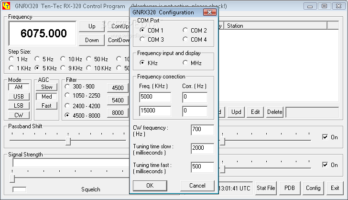Start continuous tuning with ContUp

click(x=118, y=26)
